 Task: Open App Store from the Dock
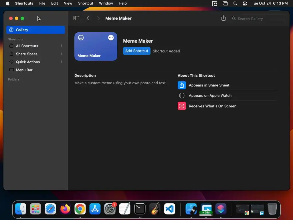point(95,209)
